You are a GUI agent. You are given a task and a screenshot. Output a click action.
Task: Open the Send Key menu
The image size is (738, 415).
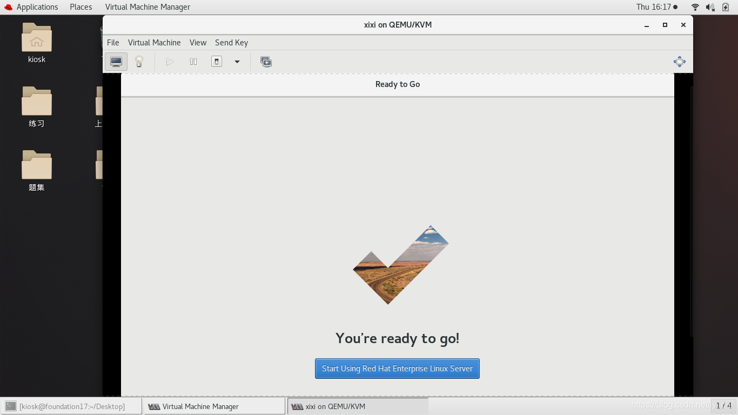tap(231, 43)
